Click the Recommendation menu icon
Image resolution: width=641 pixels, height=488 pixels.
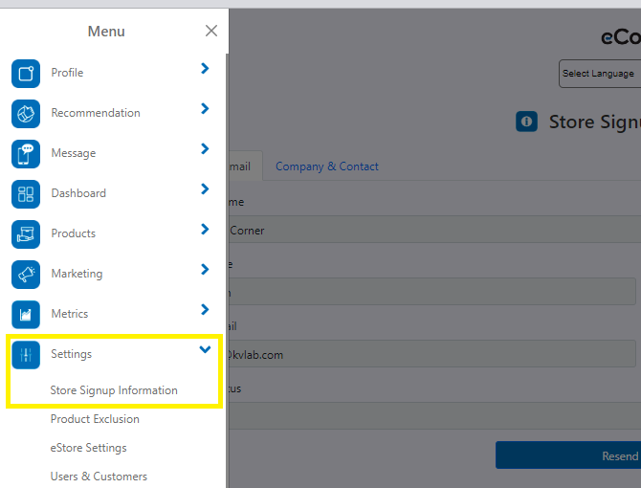(x=26, y=114)
